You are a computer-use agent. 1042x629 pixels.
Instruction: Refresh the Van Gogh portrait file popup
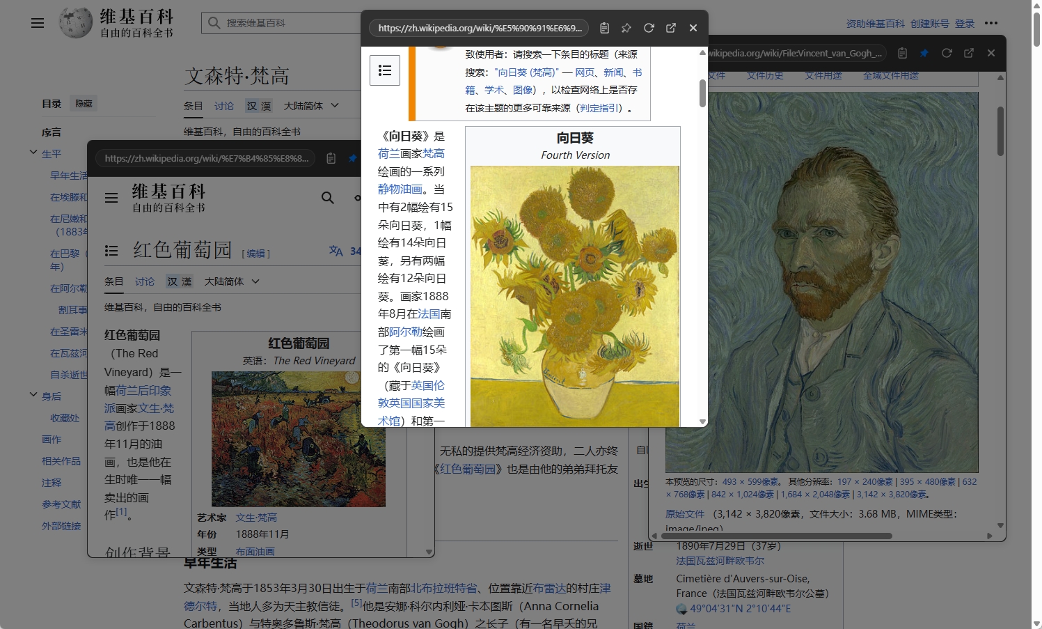pyautogui.click(x=947, y=53)
